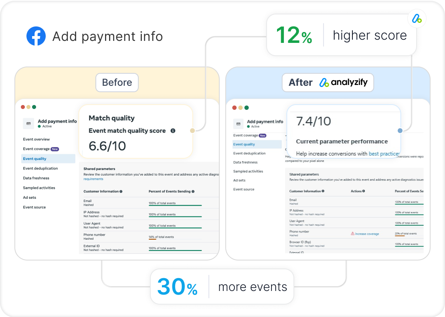Click the New badge in the After panel
The width and height of the screenshot is (445, 317).
click(263, 135)
